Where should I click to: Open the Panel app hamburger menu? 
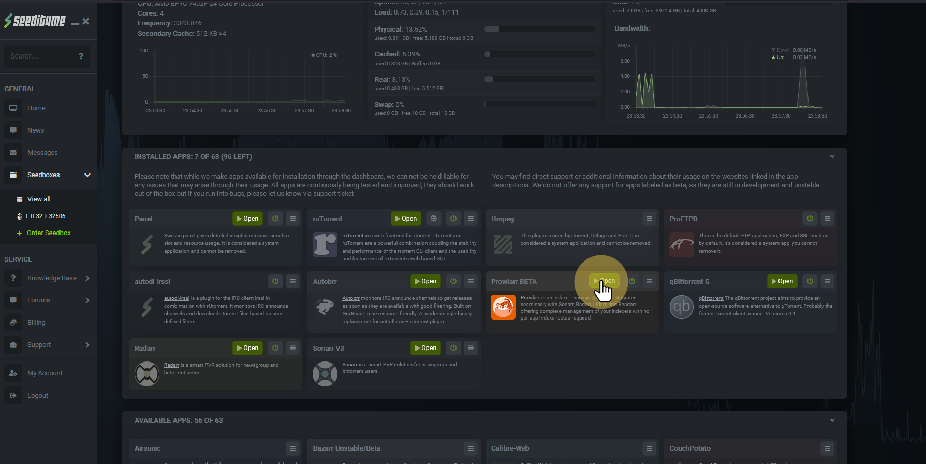tap(293, 219)
